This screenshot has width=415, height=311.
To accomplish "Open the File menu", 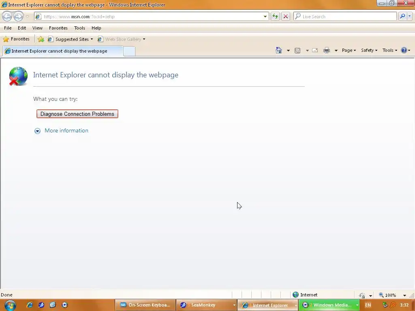I will coord(8,28).
